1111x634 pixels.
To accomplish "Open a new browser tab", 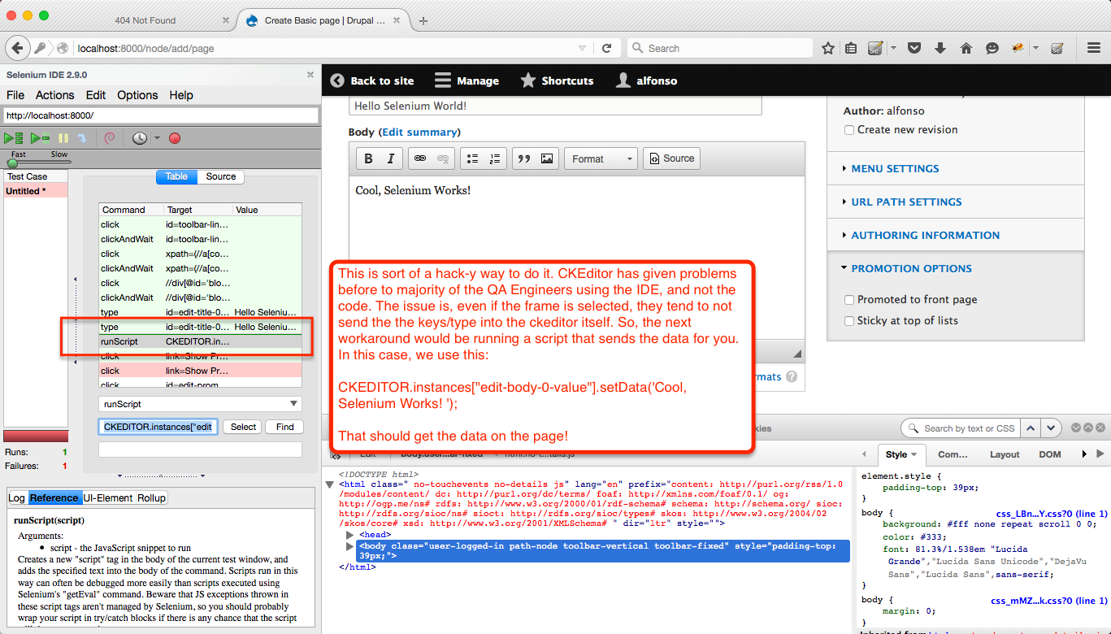I will 424,21.
